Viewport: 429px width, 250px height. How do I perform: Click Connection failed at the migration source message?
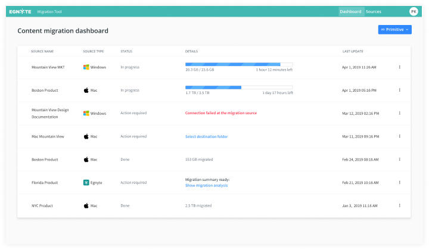point(221,113)
